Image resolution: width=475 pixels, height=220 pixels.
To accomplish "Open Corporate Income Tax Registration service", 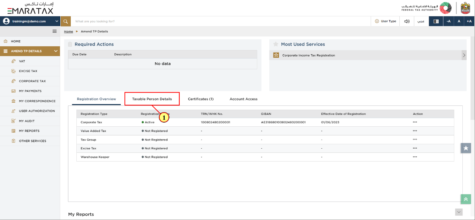I will (309, 55).
